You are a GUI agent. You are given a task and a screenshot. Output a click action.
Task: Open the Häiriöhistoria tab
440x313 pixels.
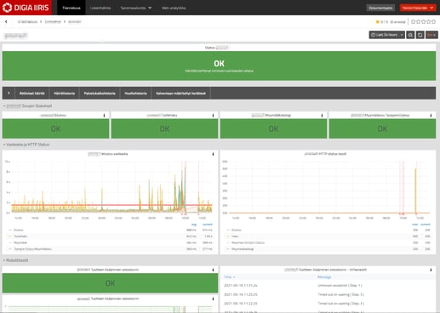[x=64, y=93]
